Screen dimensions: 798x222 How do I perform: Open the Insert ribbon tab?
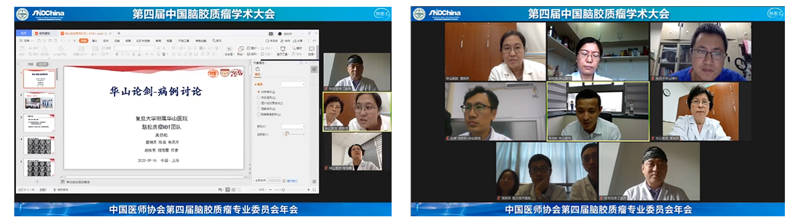click(95, 41)
